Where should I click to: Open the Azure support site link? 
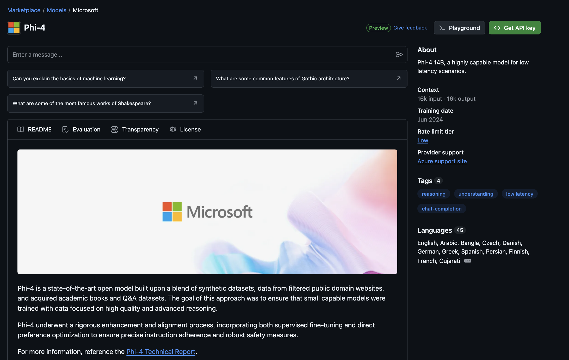[442, 161]
